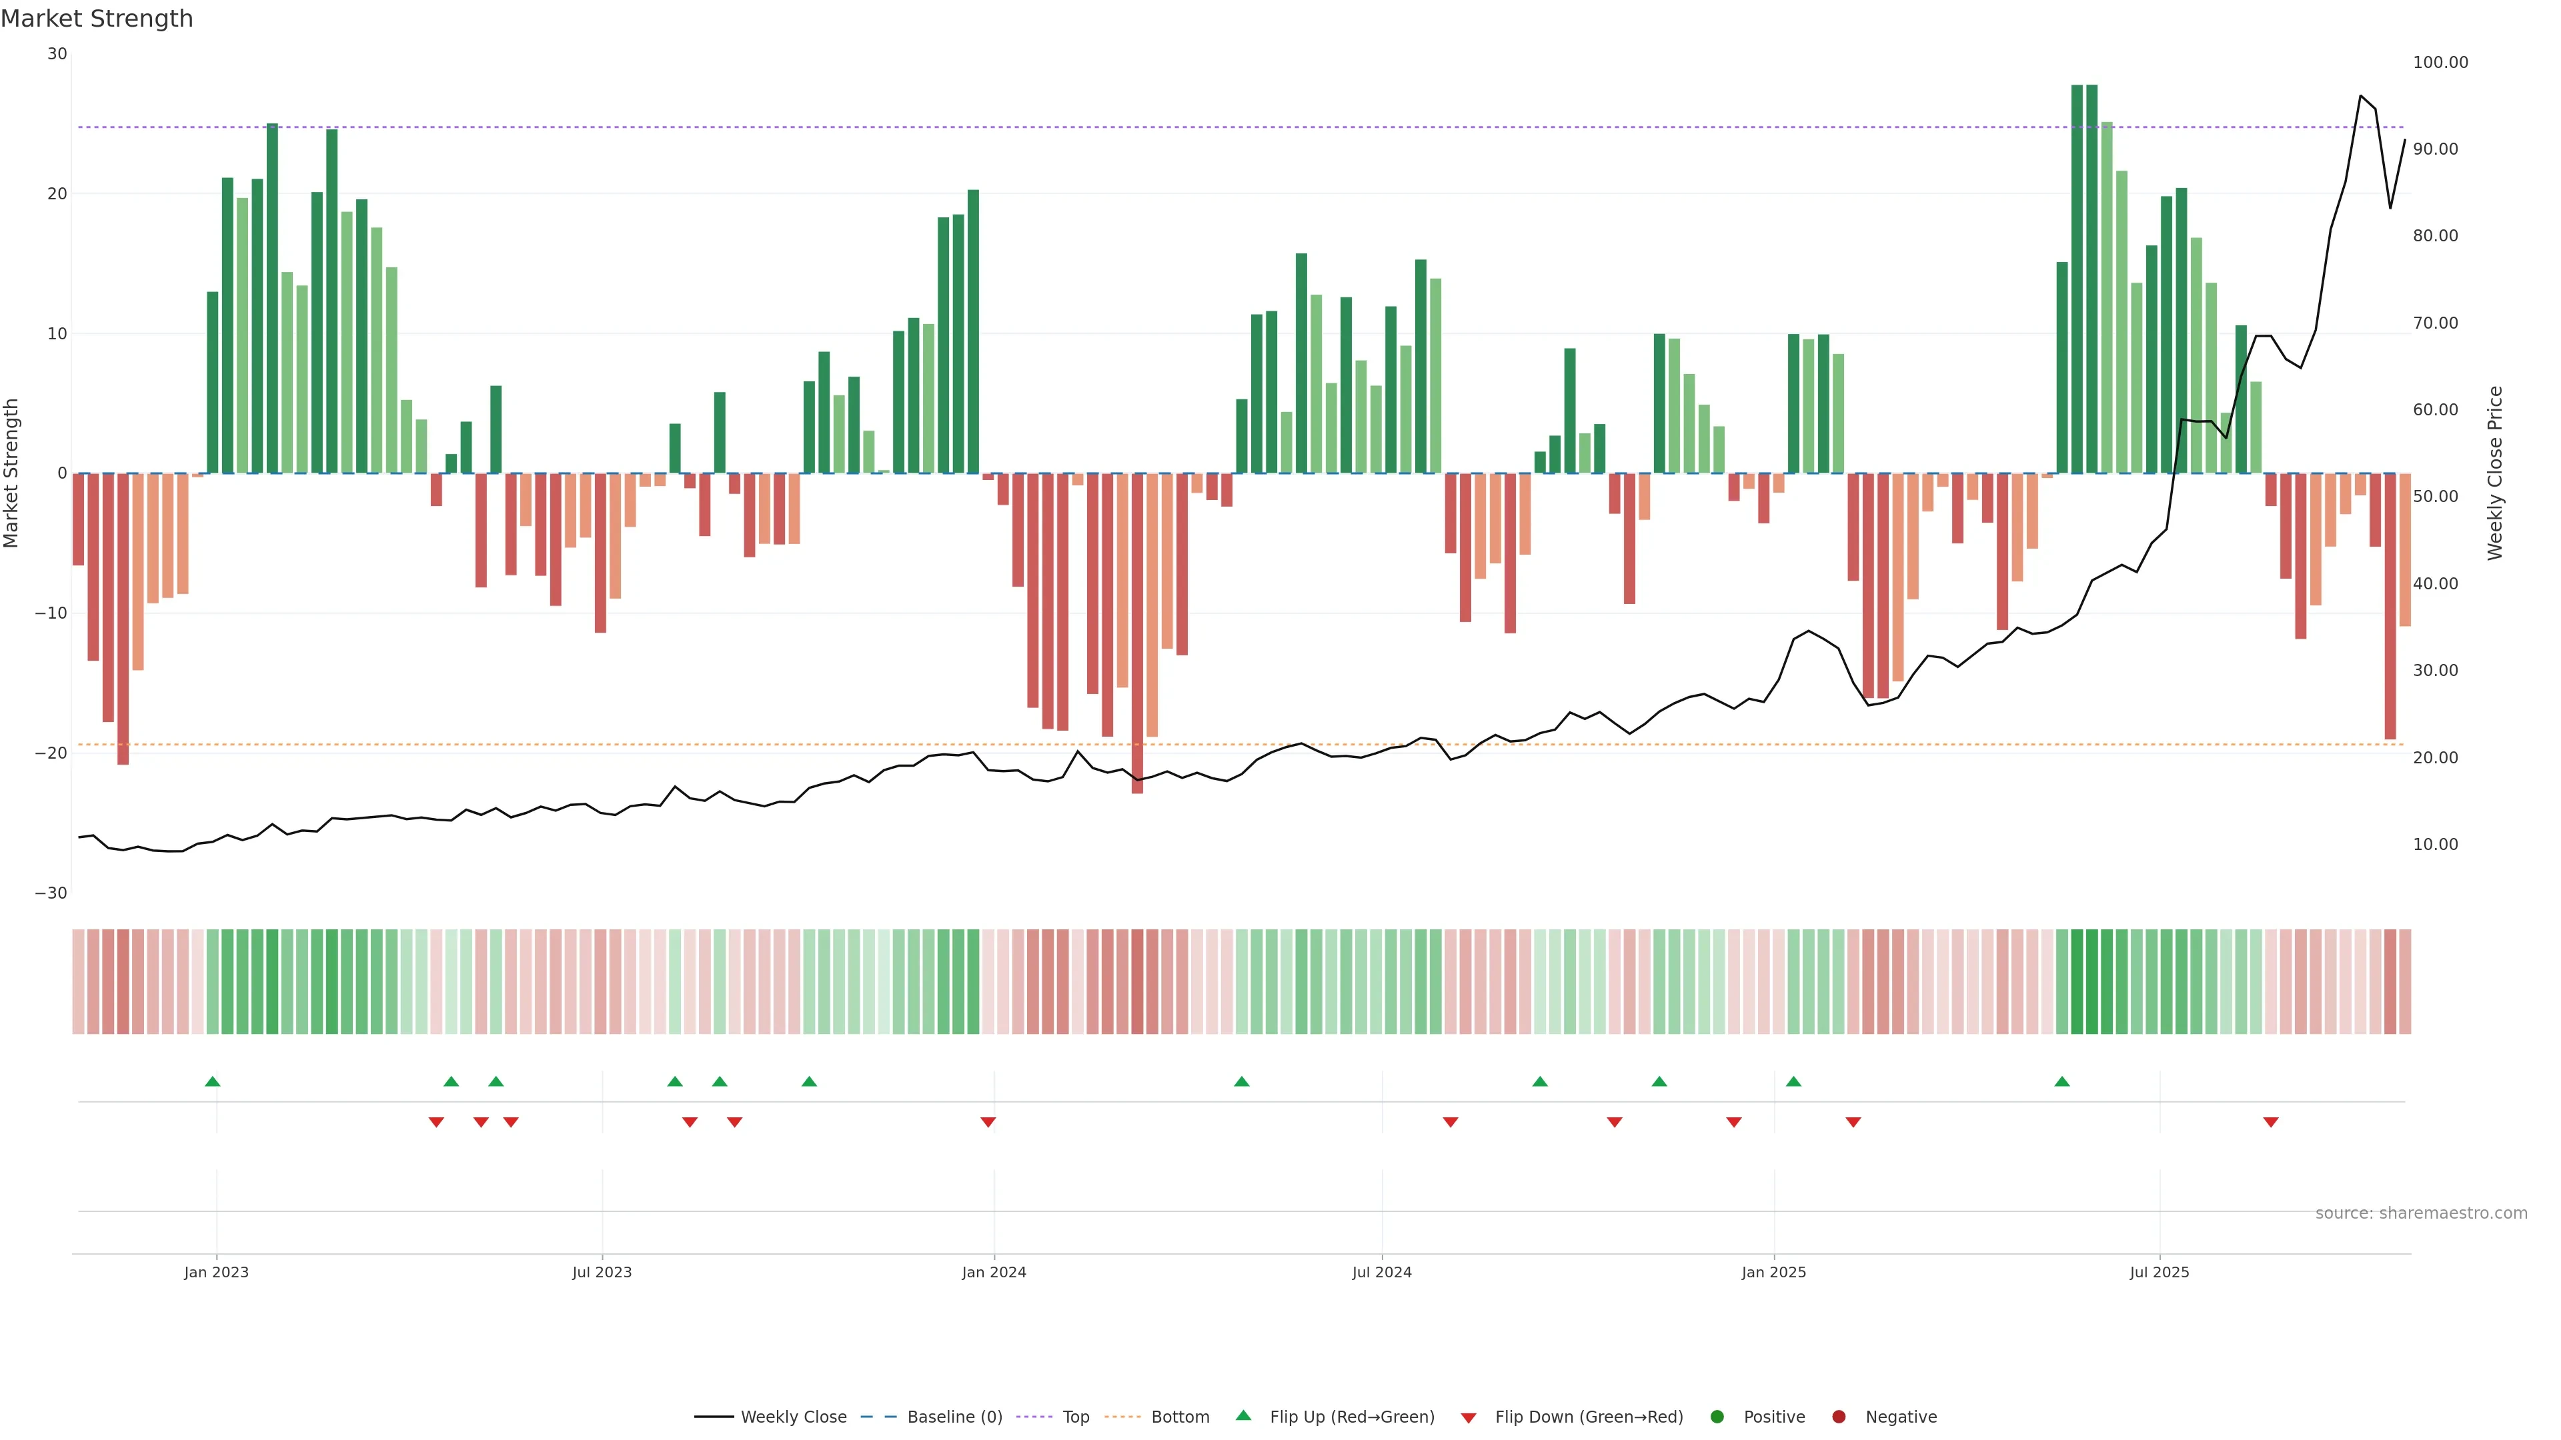Screen dimensions: 2561x1440
Task: Click the tallest dark green bar
Action: (2077, 278)
